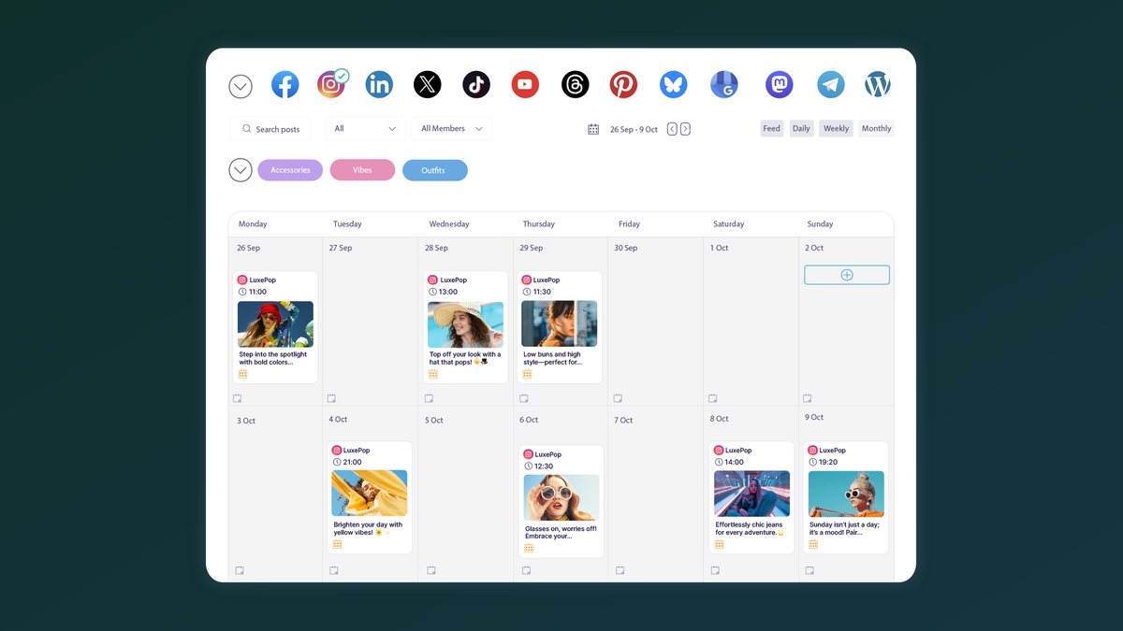Click 'Brighten your day' post caption
1123x631 pixels.
tap(369, 528)
